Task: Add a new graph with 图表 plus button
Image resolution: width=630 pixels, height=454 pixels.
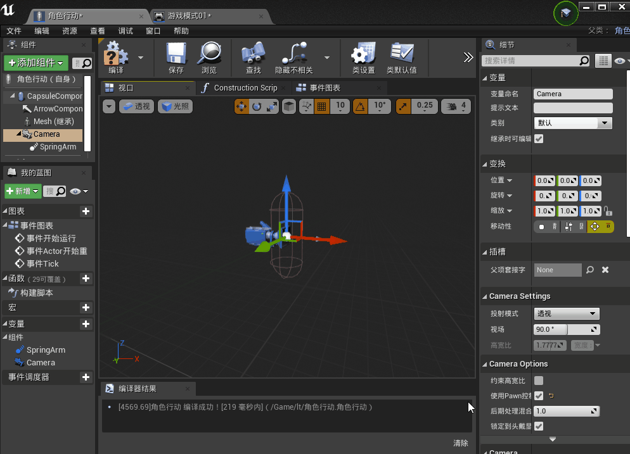Action: click(x=86, y=211)
